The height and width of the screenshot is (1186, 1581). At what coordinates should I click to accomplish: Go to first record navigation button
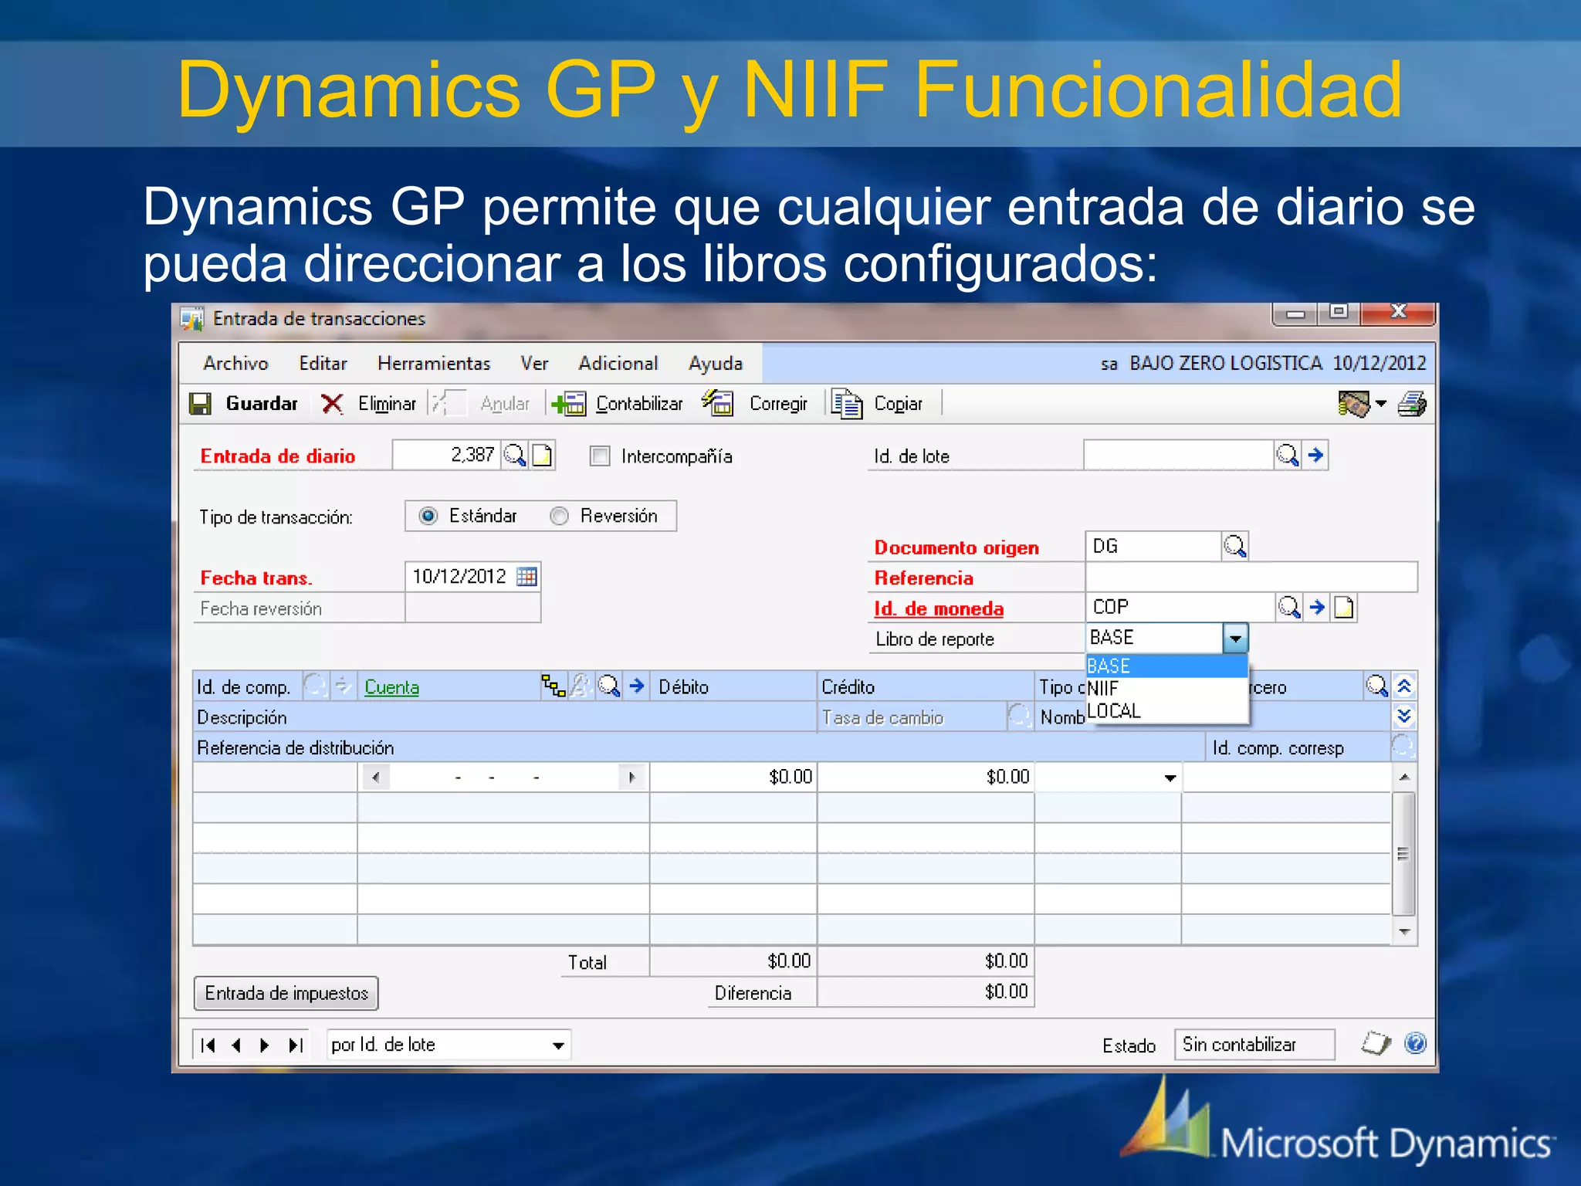(208, 1045)
